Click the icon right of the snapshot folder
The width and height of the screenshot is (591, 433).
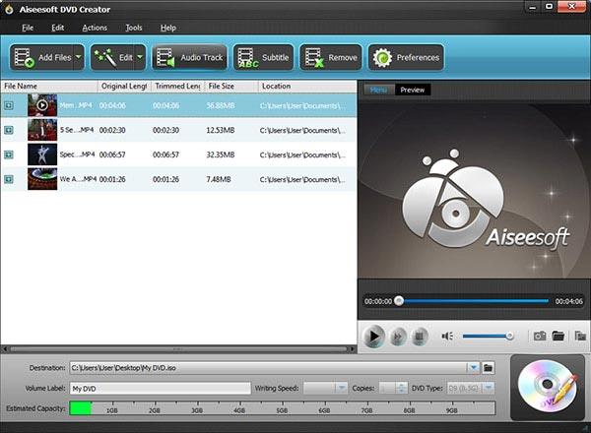click(x=580, y=336)
